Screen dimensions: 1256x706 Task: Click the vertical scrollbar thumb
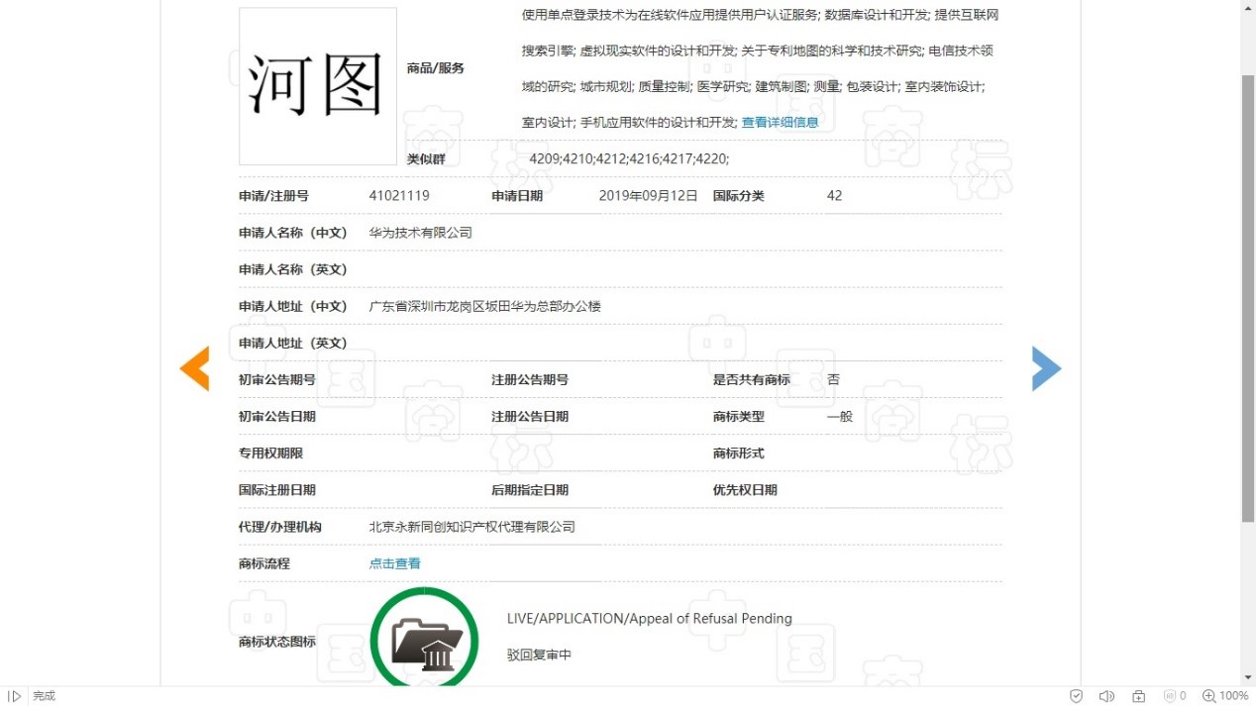point(1248,297)
